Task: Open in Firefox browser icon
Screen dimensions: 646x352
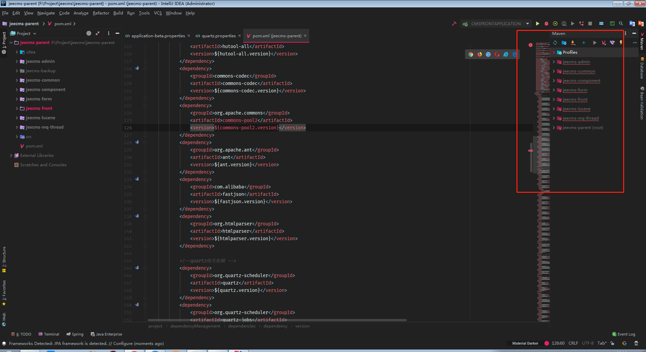Action: 479,54
